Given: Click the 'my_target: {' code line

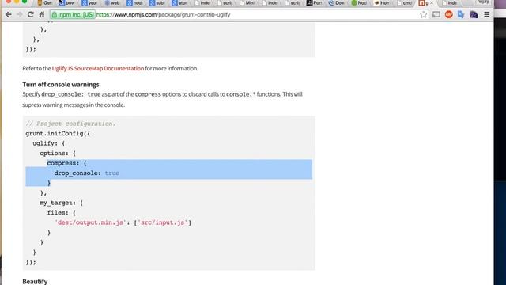Looking at the screenshot, I should 62,203.
